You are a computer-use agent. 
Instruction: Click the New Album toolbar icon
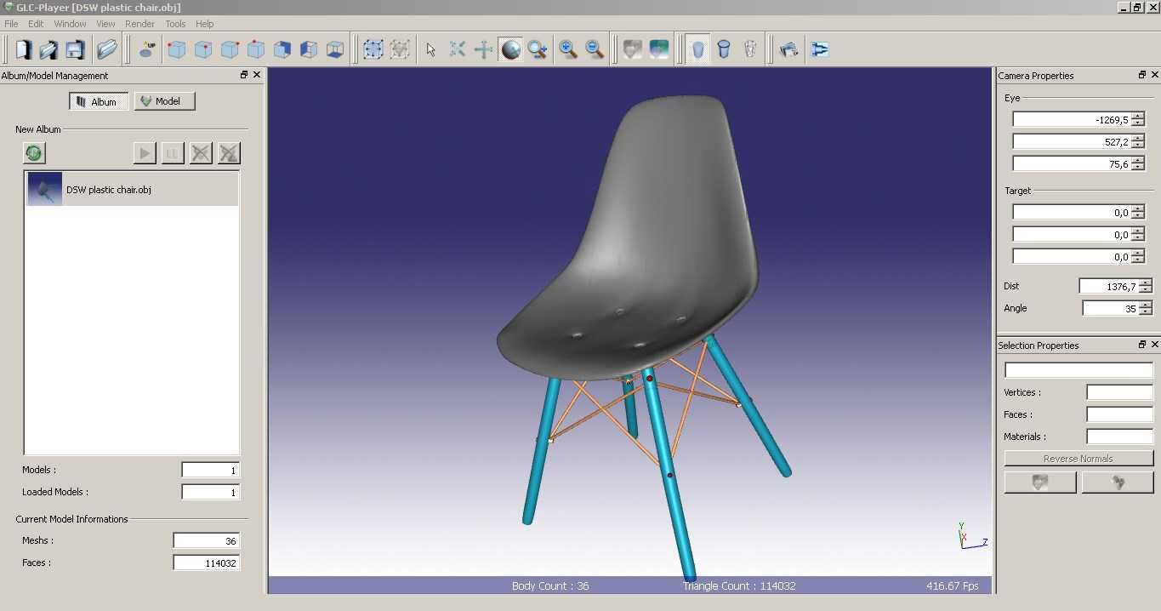click(23, 49)
